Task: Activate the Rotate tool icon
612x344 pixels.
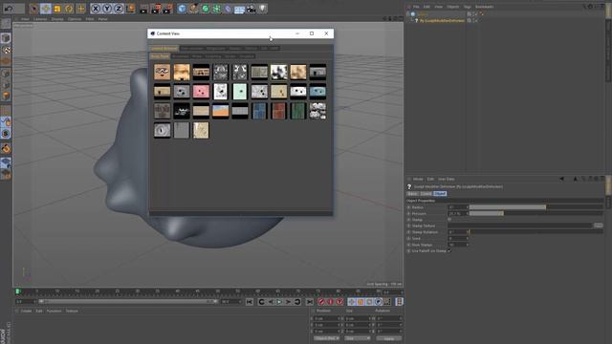Action: (69, 9)
